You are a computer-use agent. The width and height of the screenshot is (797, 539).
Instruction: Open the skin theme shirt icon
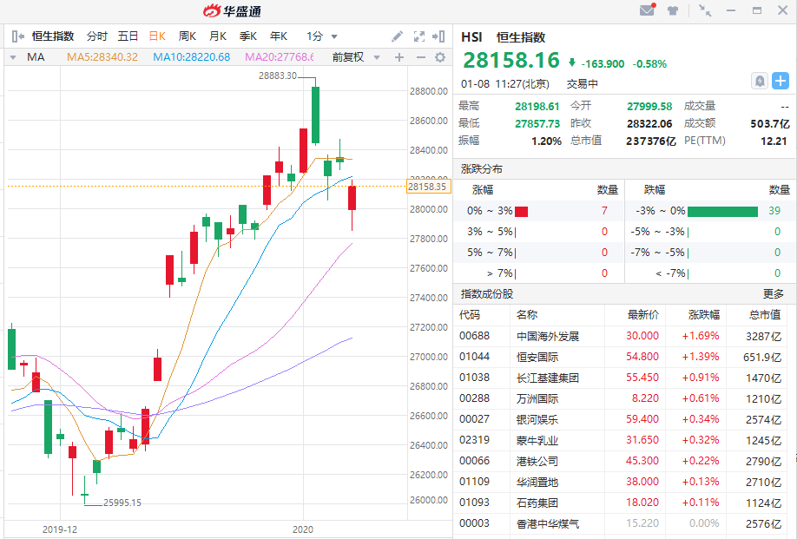[x=673, y=10]
